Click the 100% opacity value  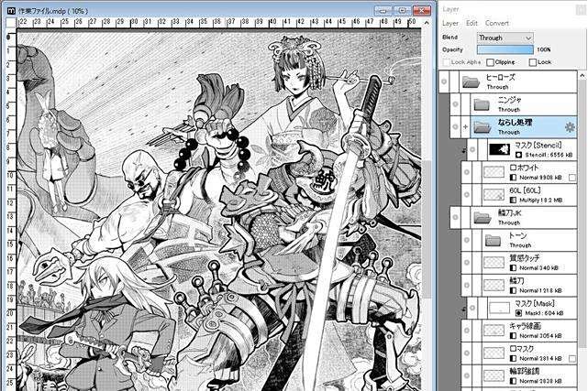(x=544, y=49)
